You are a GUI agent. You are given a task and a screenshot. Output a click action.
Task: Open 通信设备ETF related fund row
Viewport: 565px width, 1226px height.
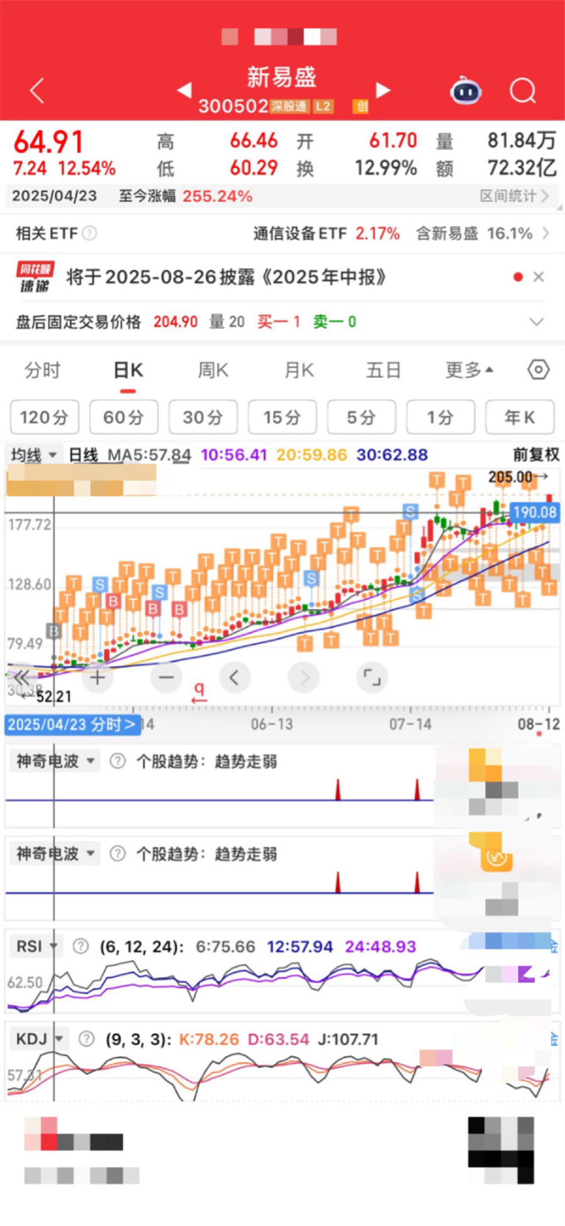282,233
